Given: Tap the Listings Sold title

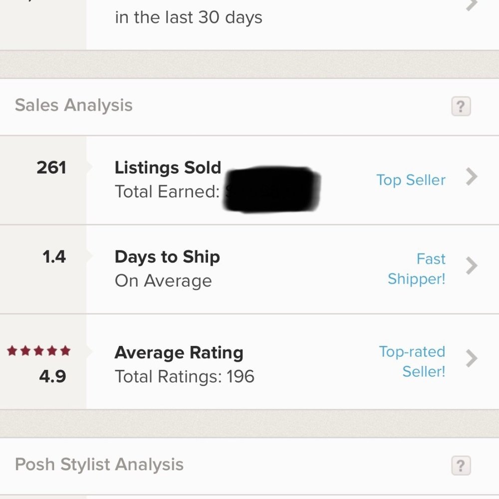Looking at the screenshot, I should pyautogui.click(x=168, y=168).
